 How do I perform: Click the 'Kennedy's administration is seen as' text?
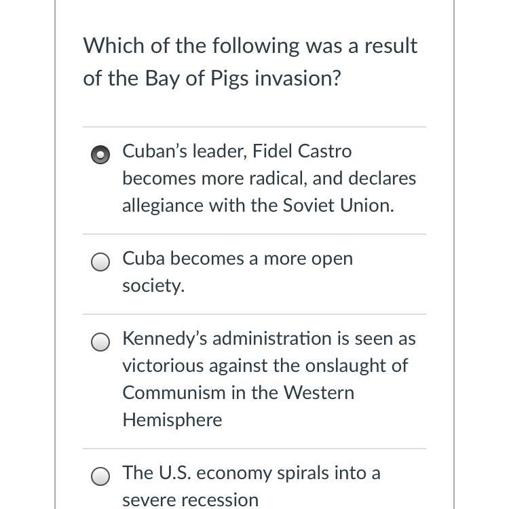tap(269, 338)
